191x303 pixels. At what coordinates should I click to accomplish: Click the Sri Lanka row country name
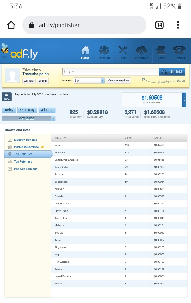(59, 152)
